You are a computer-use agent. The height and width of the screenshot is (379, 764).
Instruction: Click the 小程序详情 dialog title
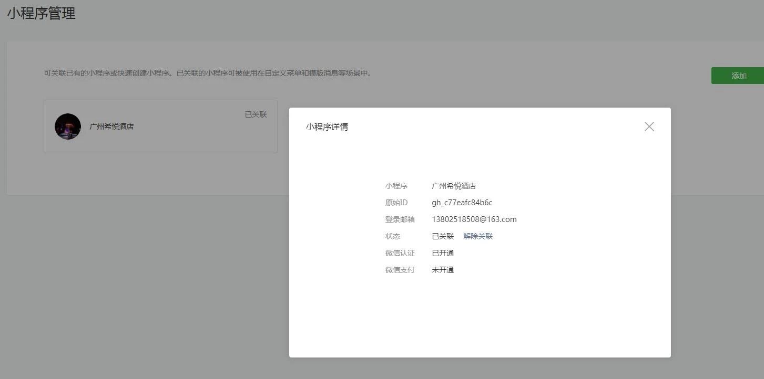tap(327, 127)
